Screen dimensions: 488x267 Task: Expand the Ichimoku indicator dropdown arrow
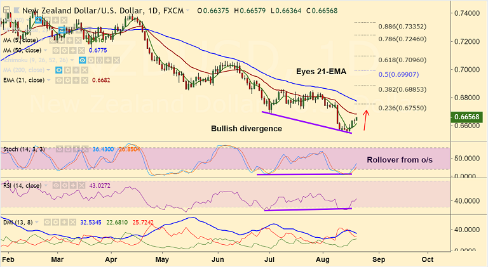coord(72,60)
